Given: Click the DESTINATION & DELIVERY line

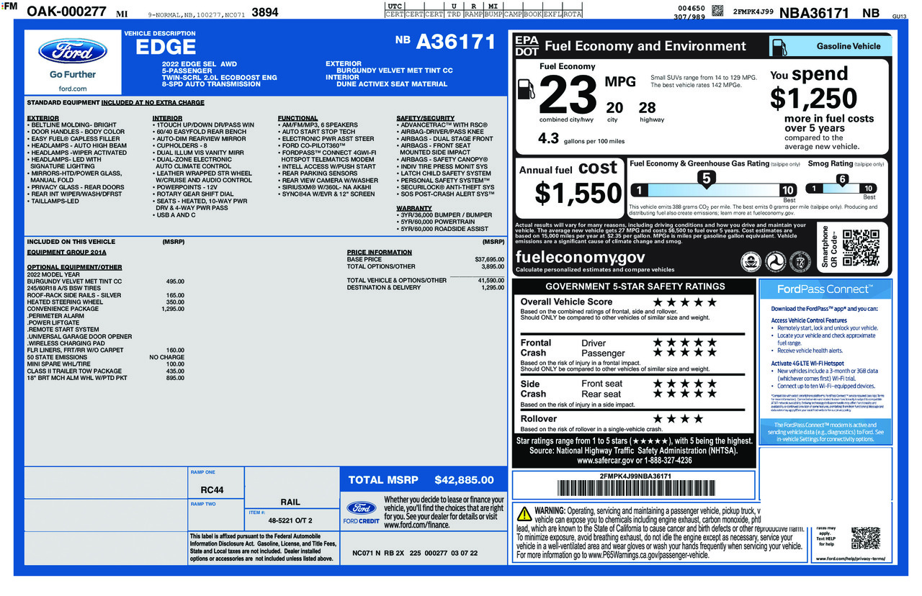Looking at the screenshot, I should [x=426, y=287].
